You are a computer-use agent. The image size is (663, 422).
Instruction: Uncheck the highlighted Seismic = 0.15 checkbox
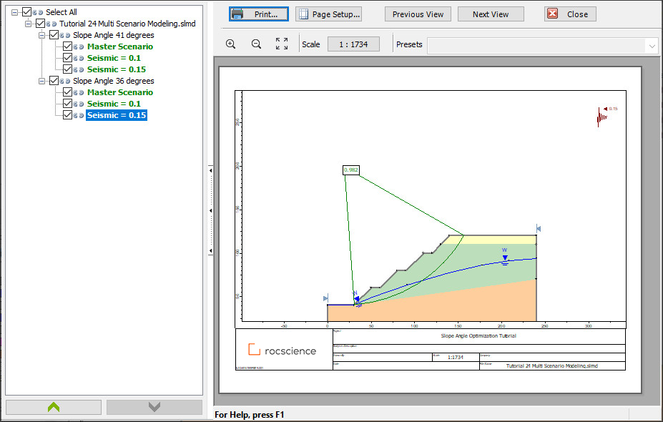click(x=67, y=114)
